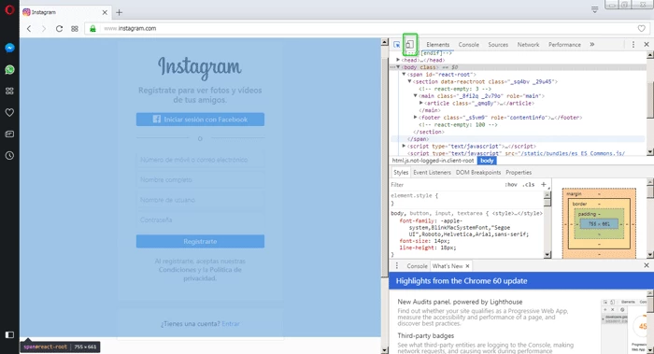Add a new style rule with plus
Screen dimensions: 654x354
544,184
